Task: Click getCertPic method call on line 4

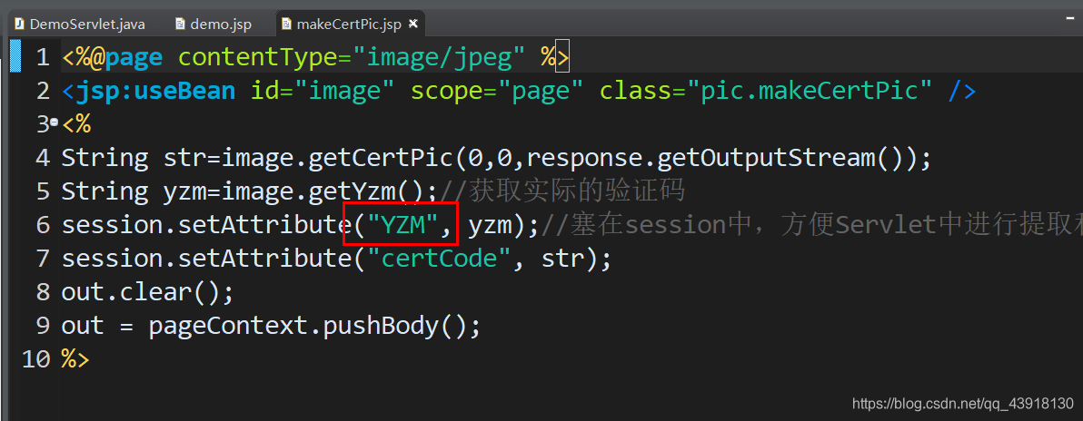Action: pyautogui.click(x=382, y=158)
